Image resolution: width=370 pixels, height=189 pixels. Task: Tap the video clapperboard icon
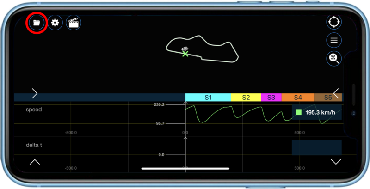pyautogui.click(x=74, y=23)
